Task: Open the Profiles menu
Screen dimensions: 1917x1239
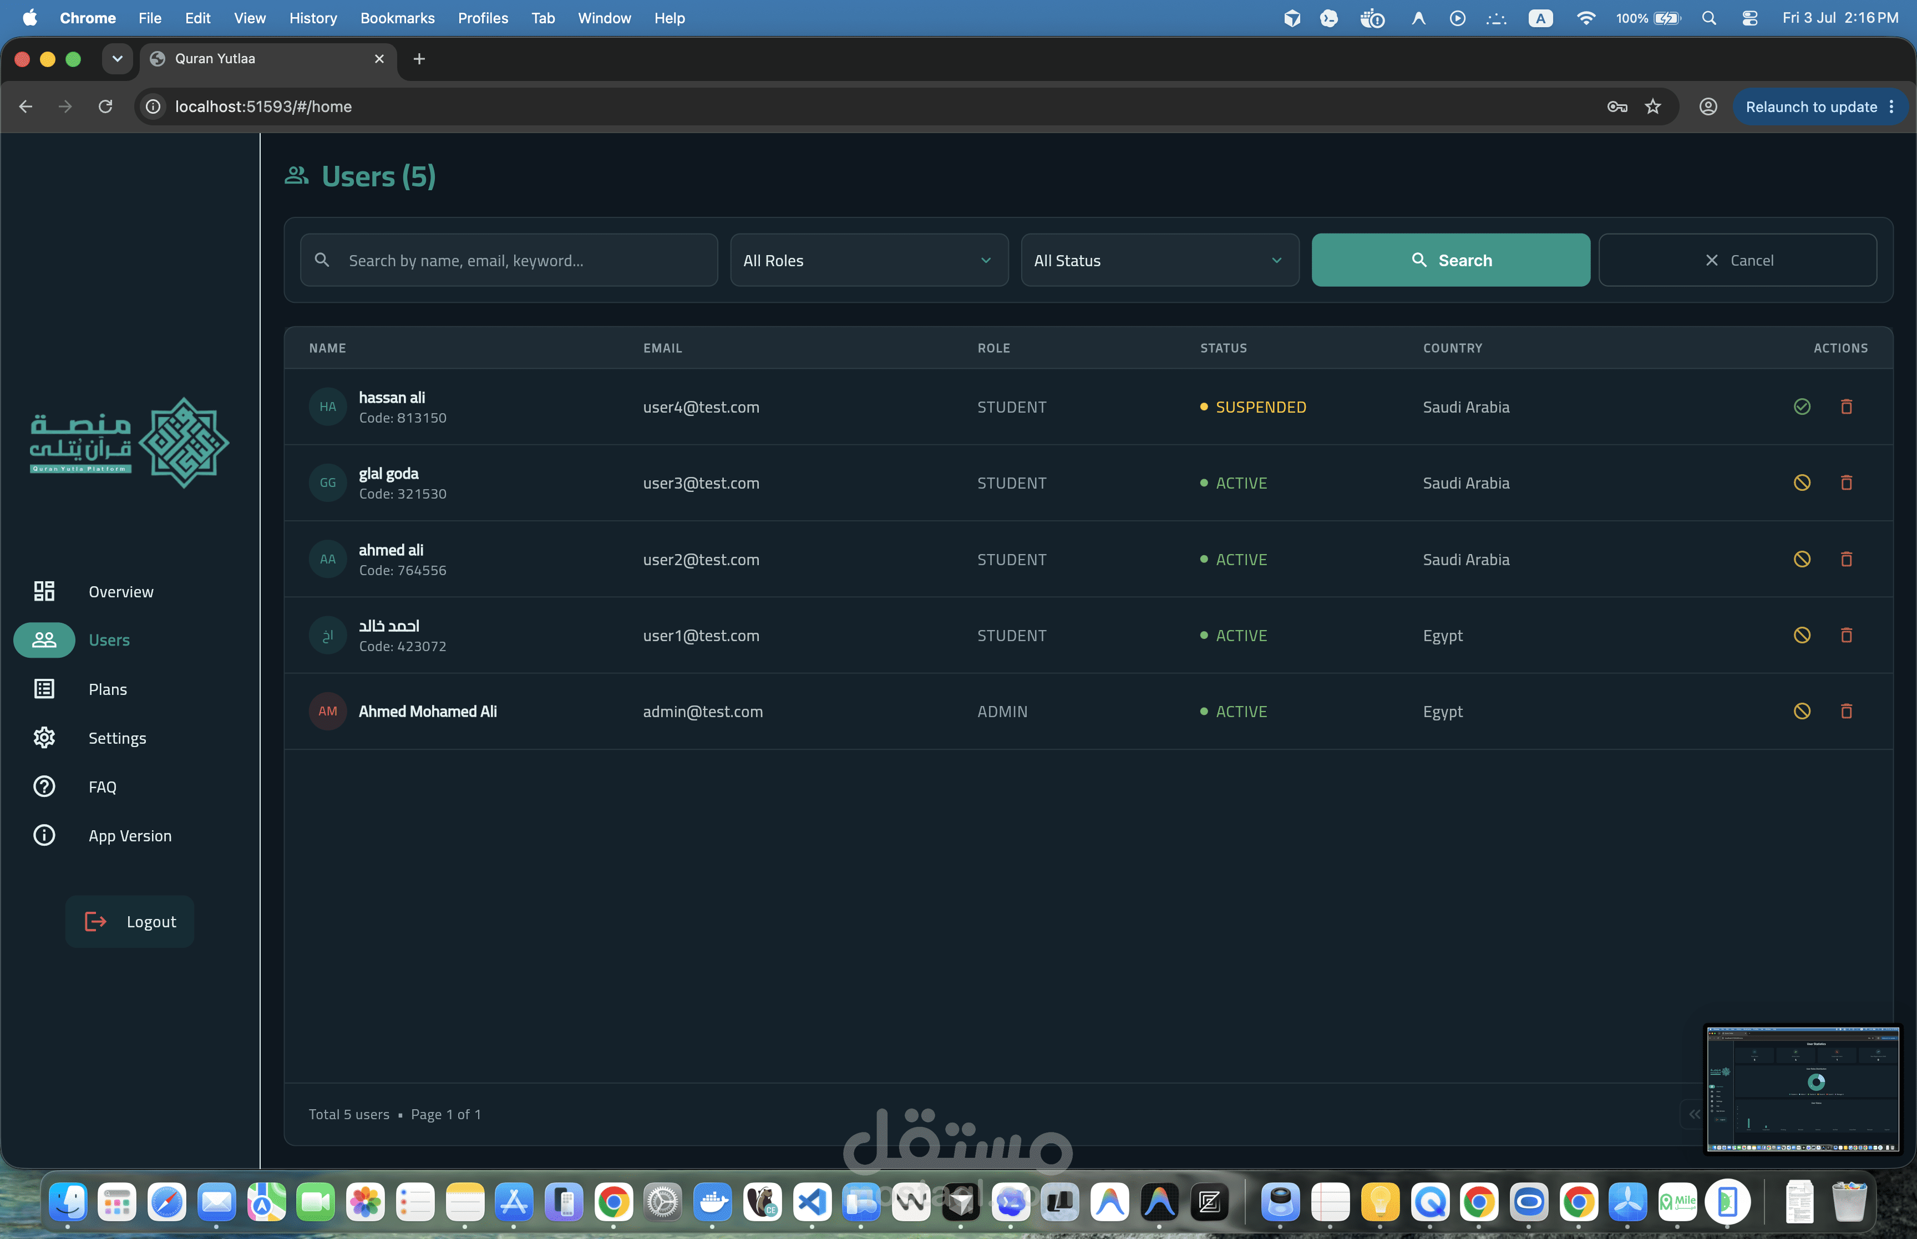Action: pos(483,18)
